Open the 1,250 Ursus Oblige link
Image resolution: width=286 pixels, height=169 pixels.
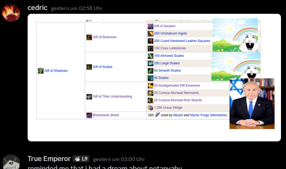[x=168, y=108]
